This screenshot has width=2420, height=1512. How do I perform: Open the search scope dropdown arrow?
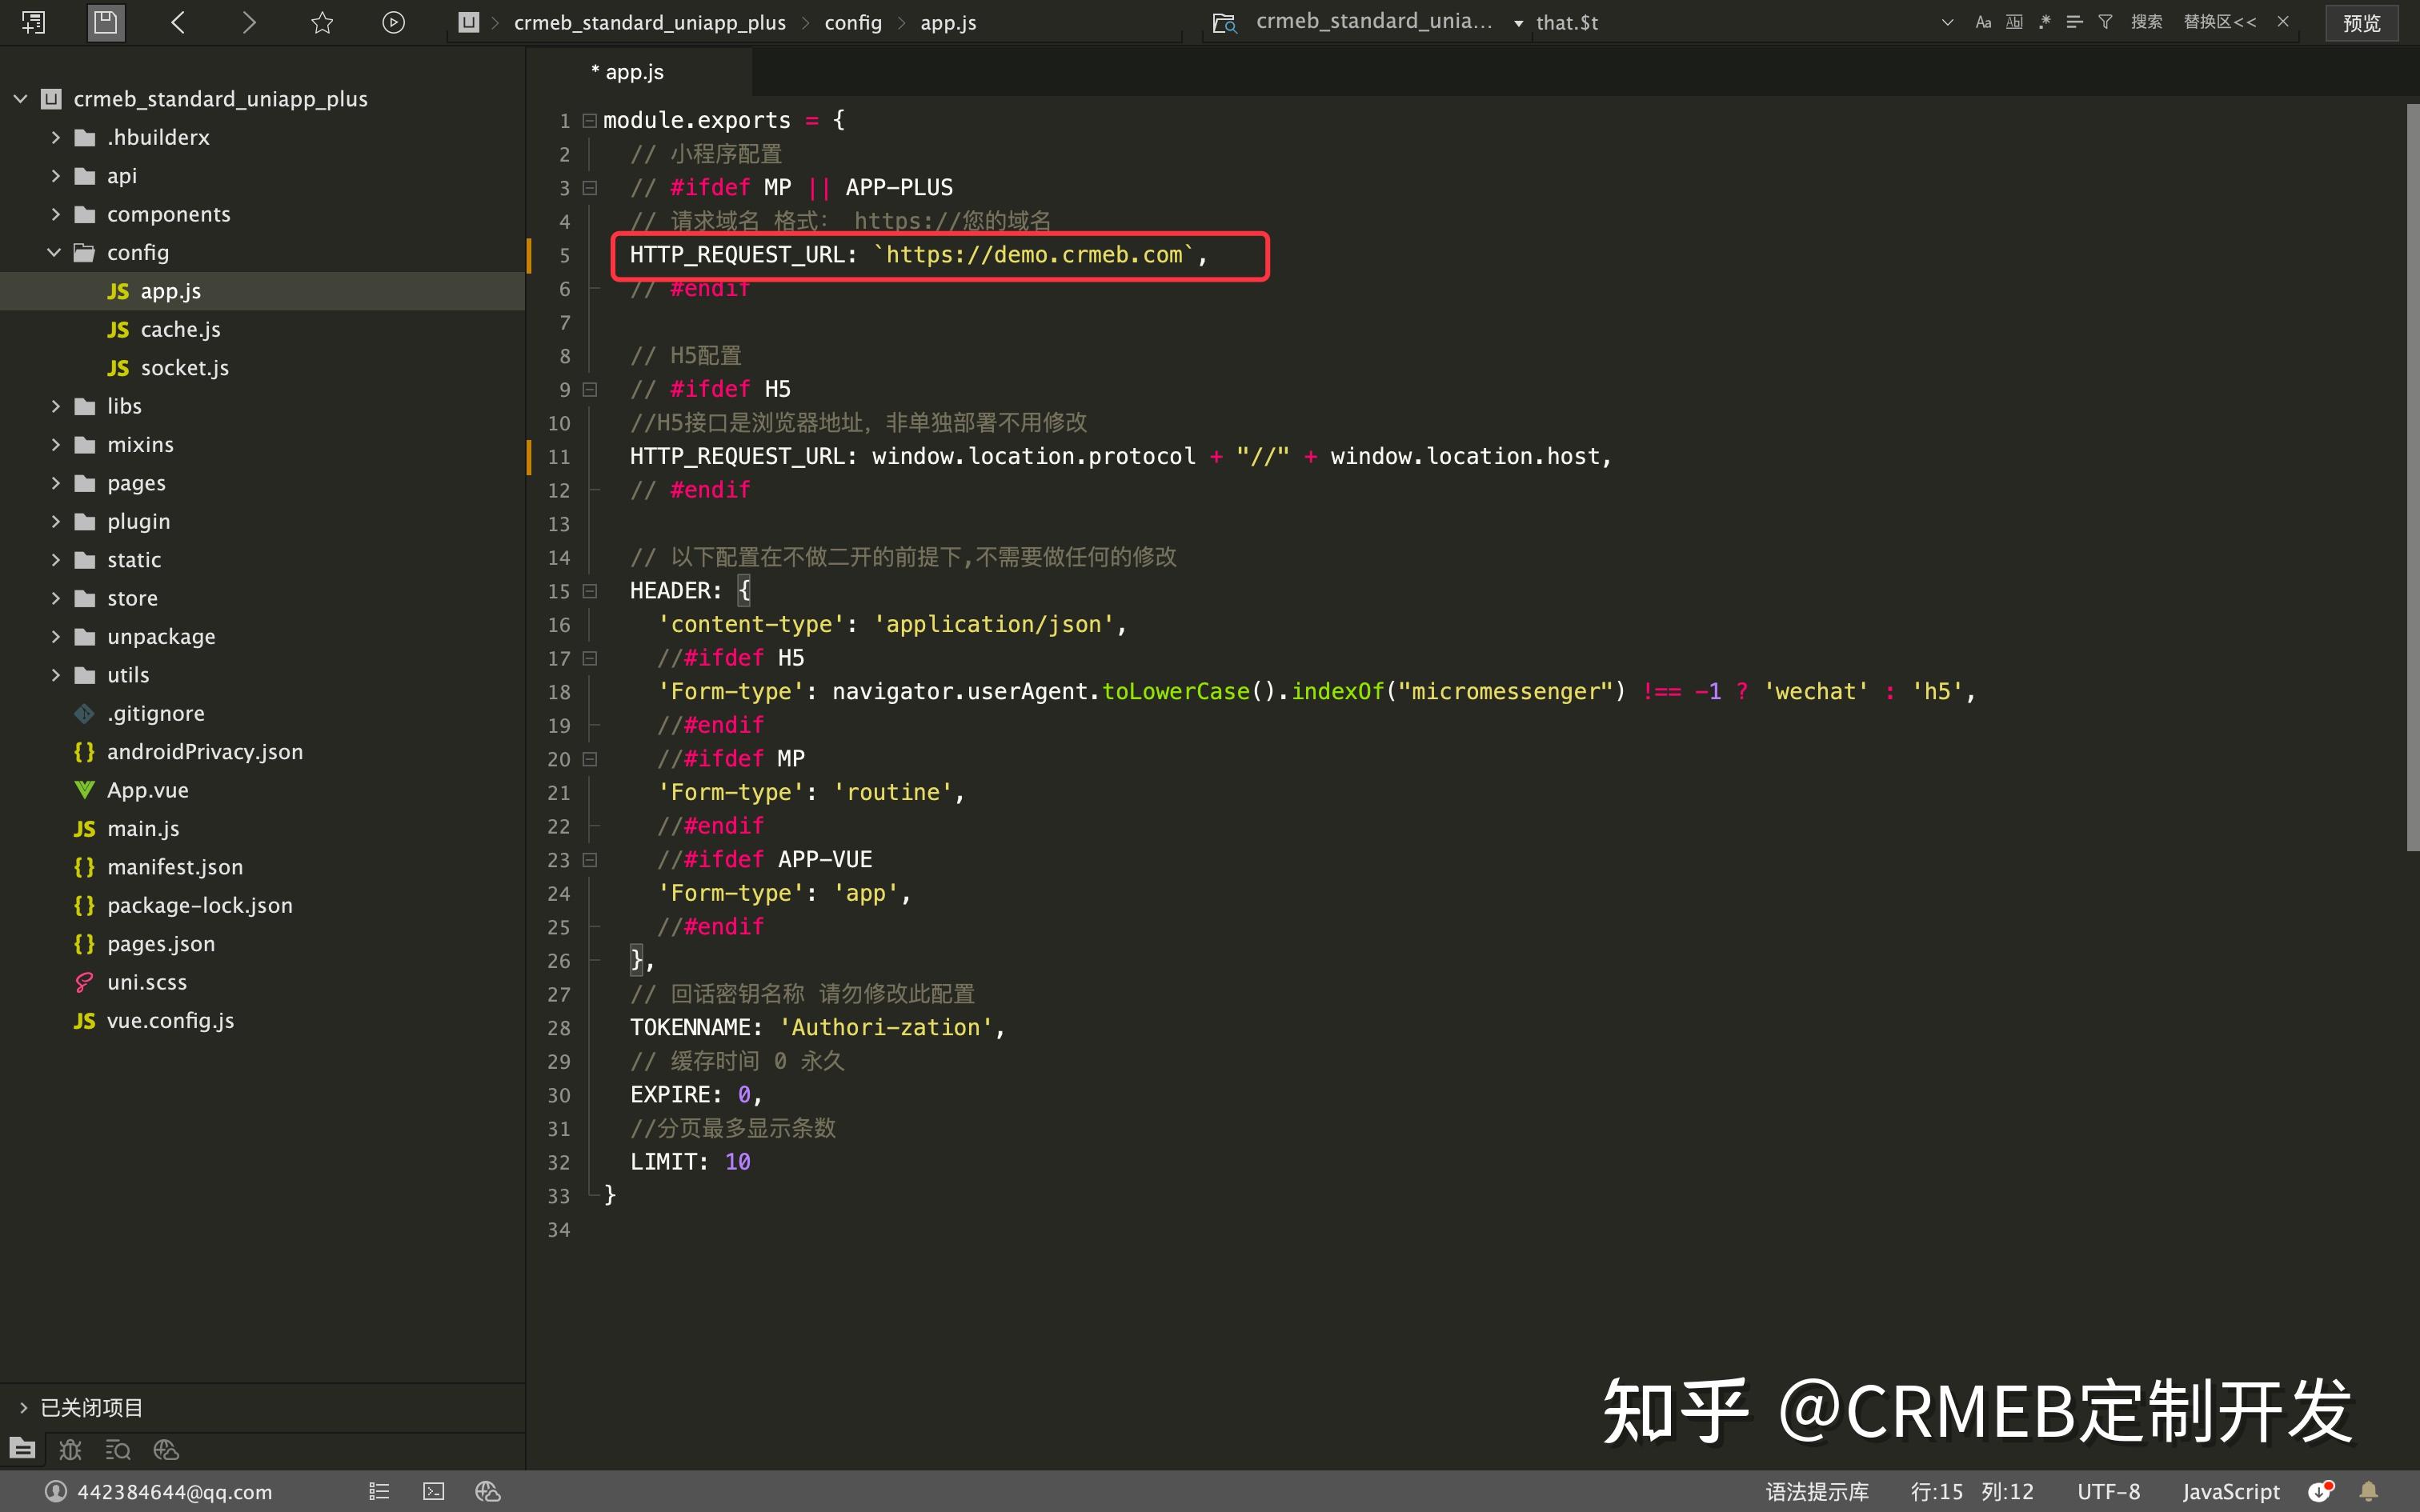point(1520,22)
